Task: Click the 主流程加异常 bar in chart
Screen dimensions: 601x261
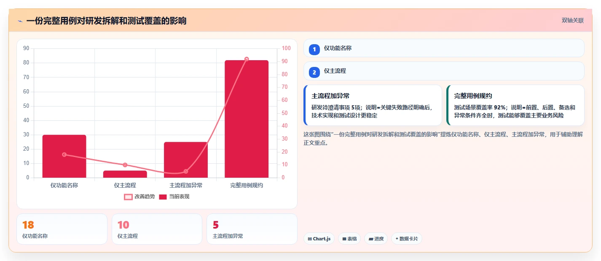Action: tap(186, 160)
